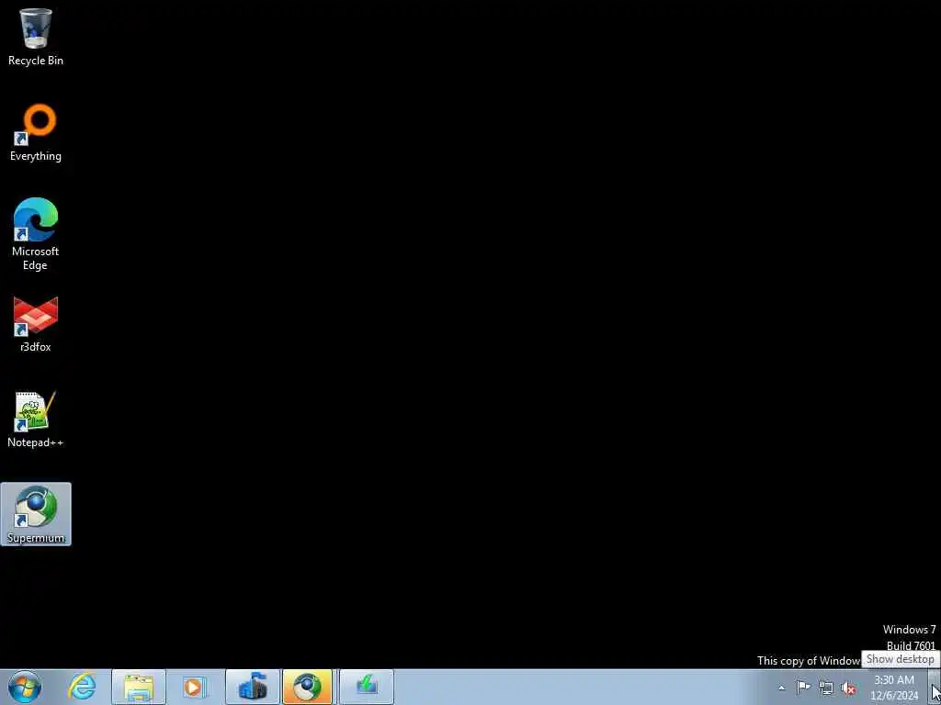Open muted volume speaker tray icon
The height and width of the screenshot is (705, 941).
[848, 688]
